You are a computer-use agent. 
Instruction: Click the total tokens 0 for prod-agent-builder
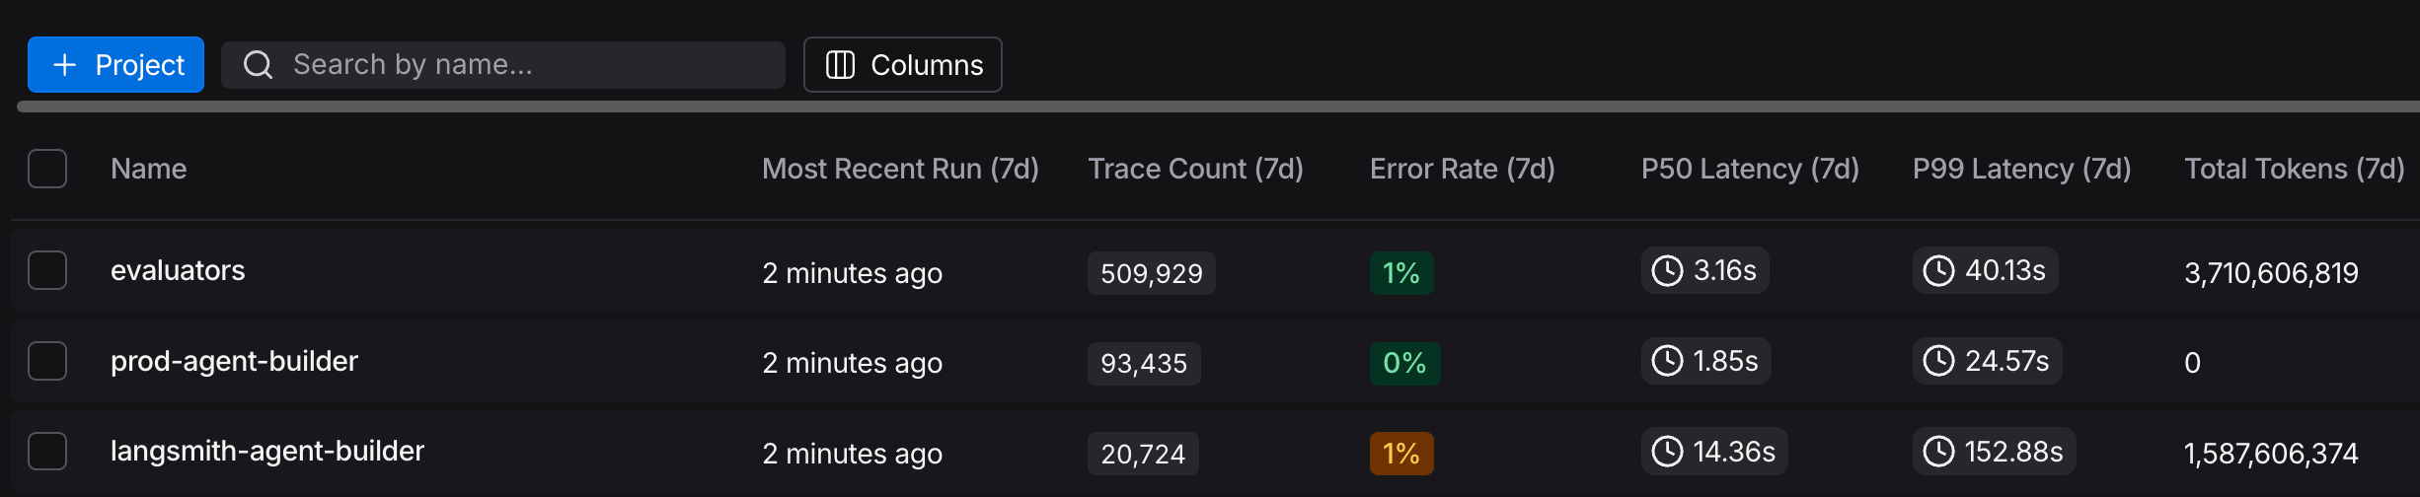pos(2192,364)
